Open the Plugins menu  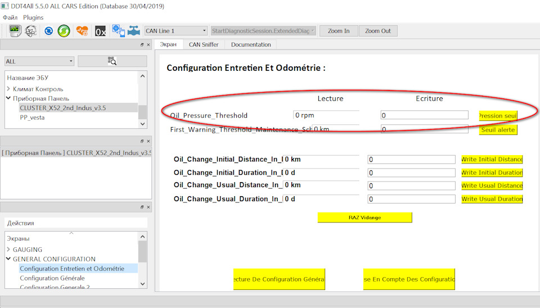pos(33,17)
